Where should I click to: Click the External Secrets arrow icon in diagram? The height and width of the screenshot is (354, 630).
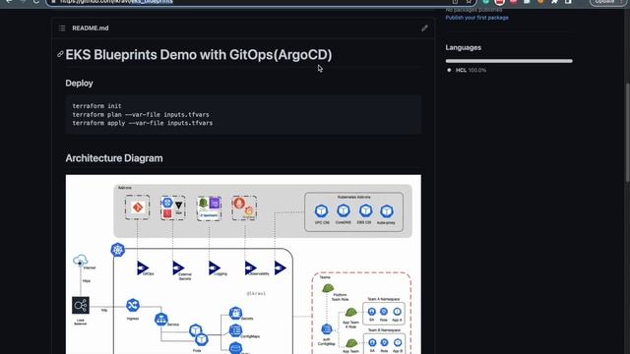tap(178, 267)
